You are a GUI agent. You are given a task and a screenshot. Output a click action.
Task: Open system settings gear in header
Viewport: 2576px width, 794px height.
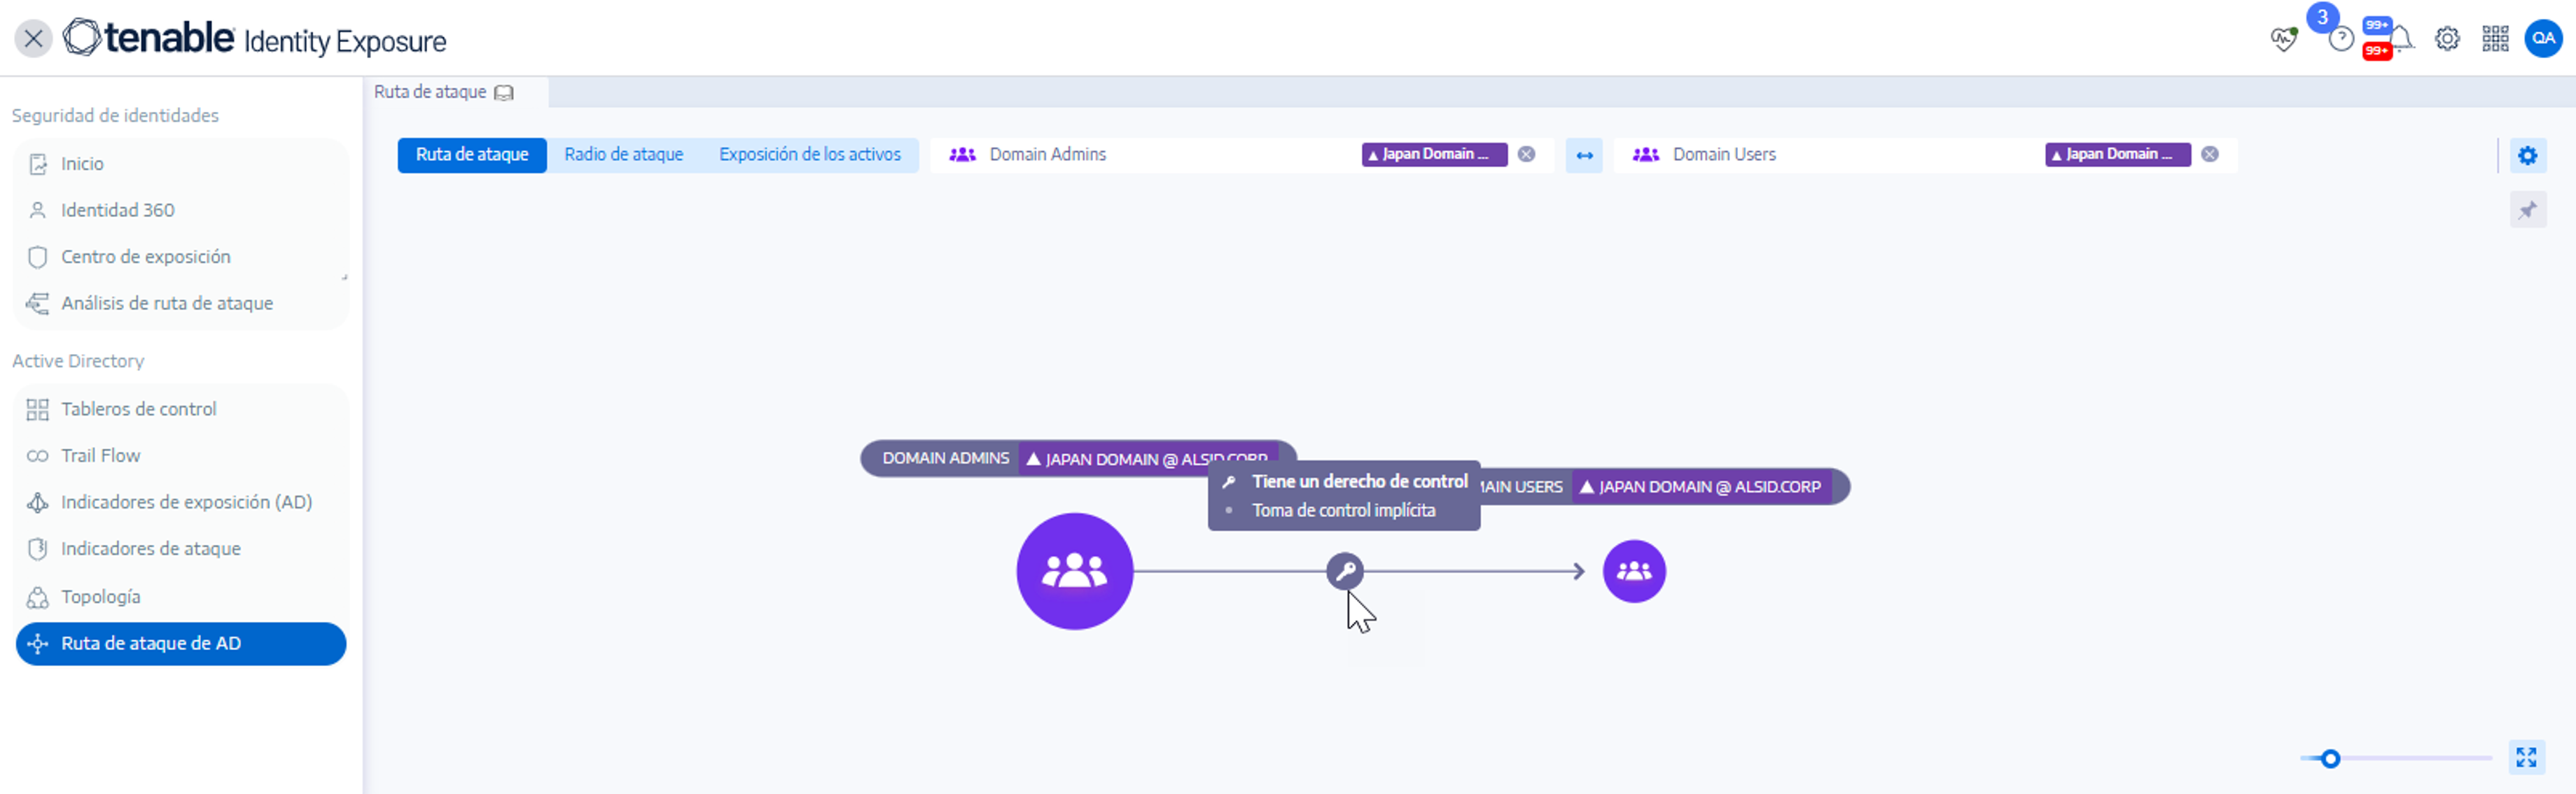pos(2447,39)
